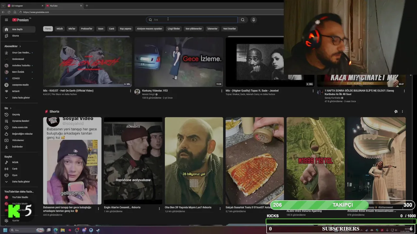This screenshot has width=417, height=234.
Task: Open a new browser tab with plus
Action: [x=87, y=6]
